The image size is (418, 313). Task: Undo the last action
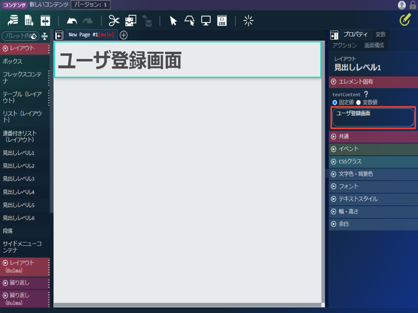(72, 21)
